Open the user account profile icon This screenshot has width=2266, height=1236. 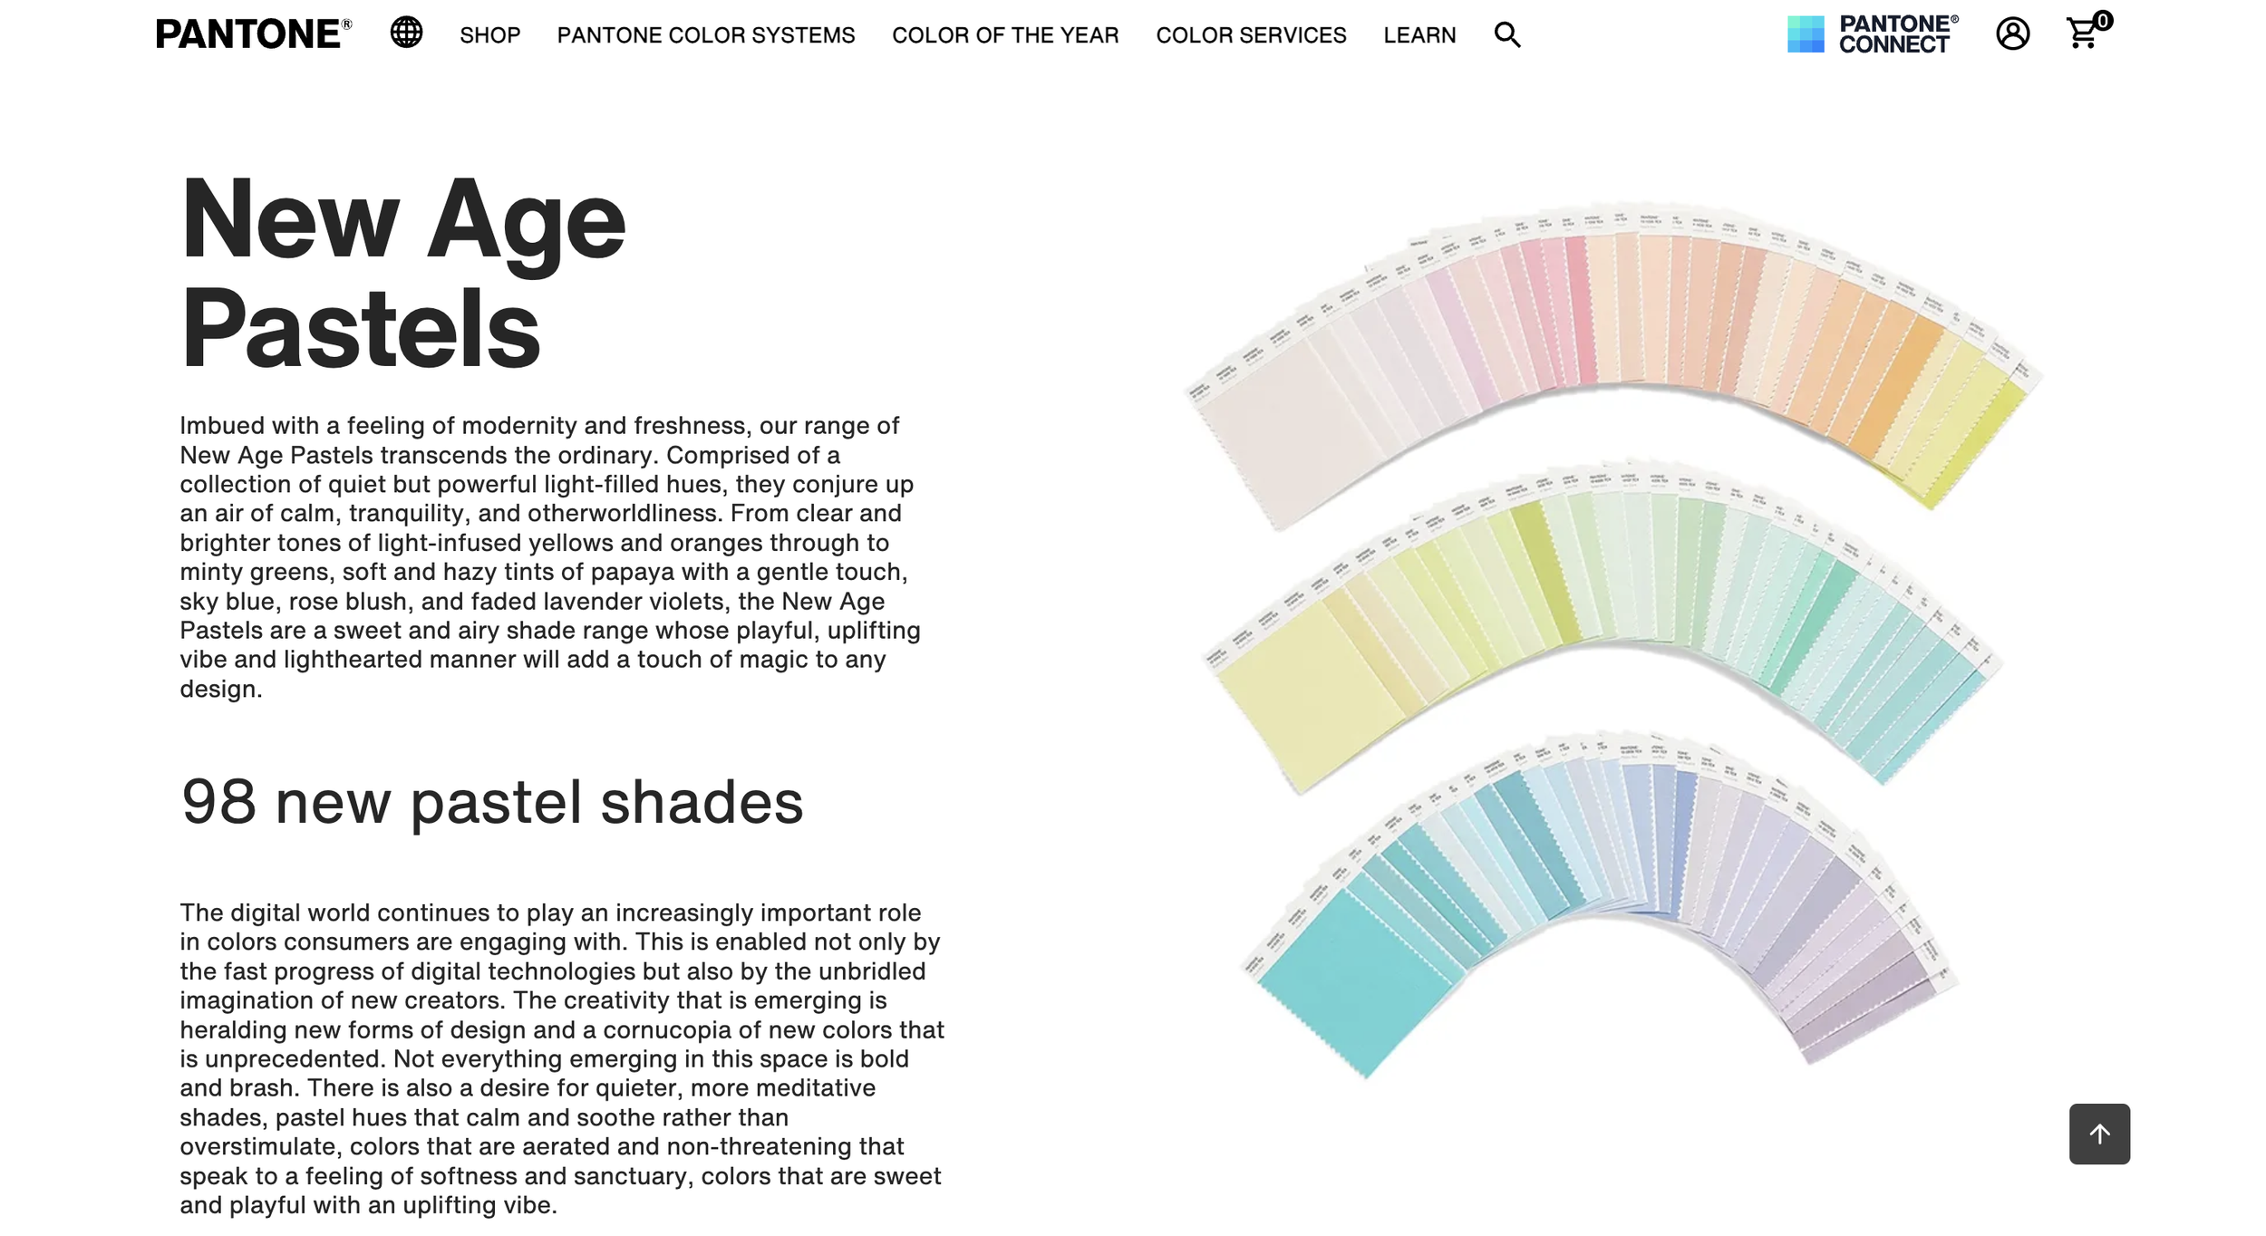click(2012, 34)
